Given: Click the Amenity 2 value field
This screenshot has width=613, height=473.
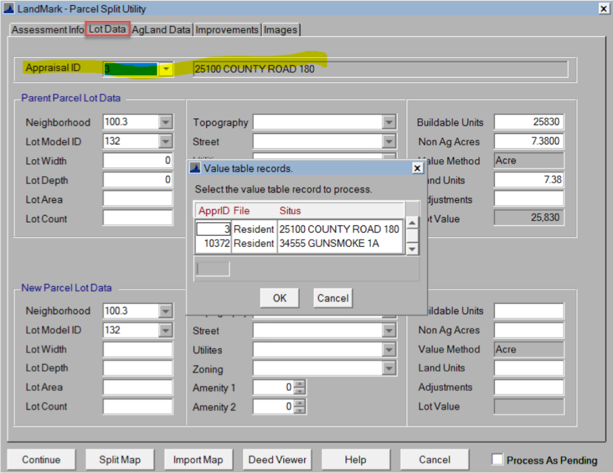Looking at the screenshot, I should click(x=273, y=407).
